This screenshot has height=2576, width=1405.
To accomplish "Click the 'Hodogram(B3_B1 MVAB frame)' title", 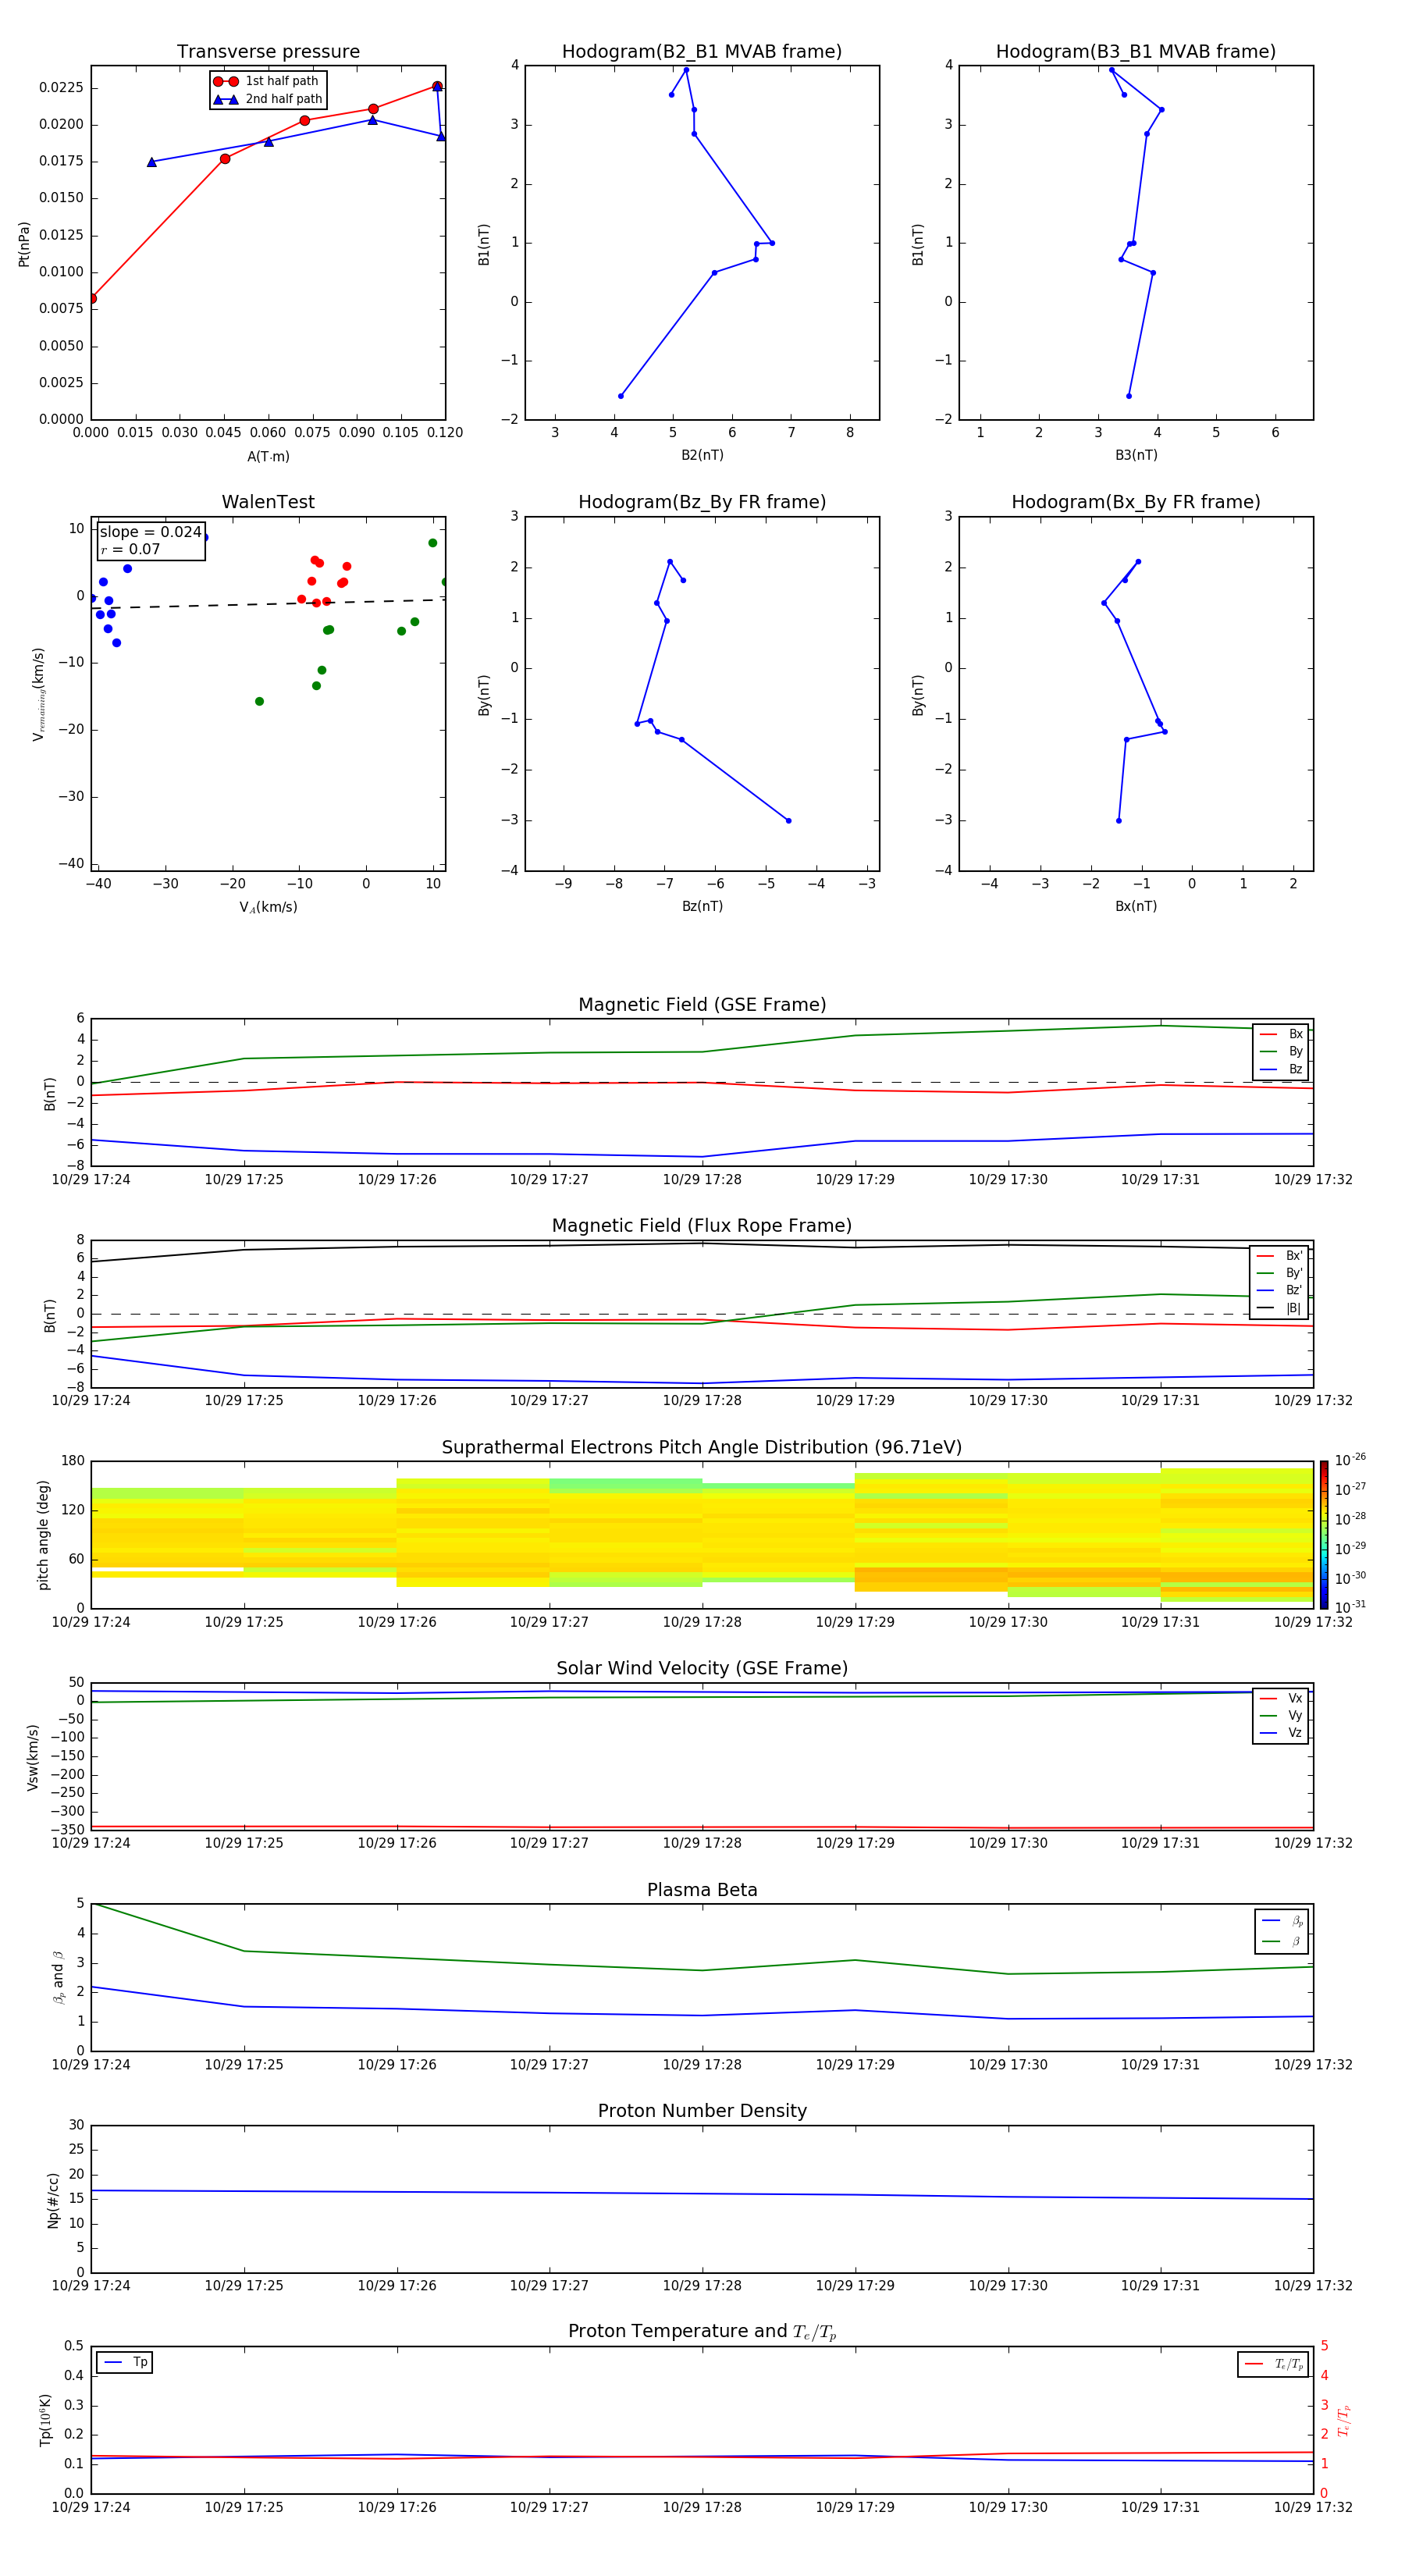I will (x=1136, y=52).
